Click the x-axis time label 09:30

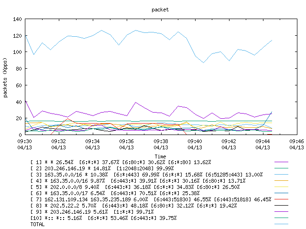click(24, 141)
